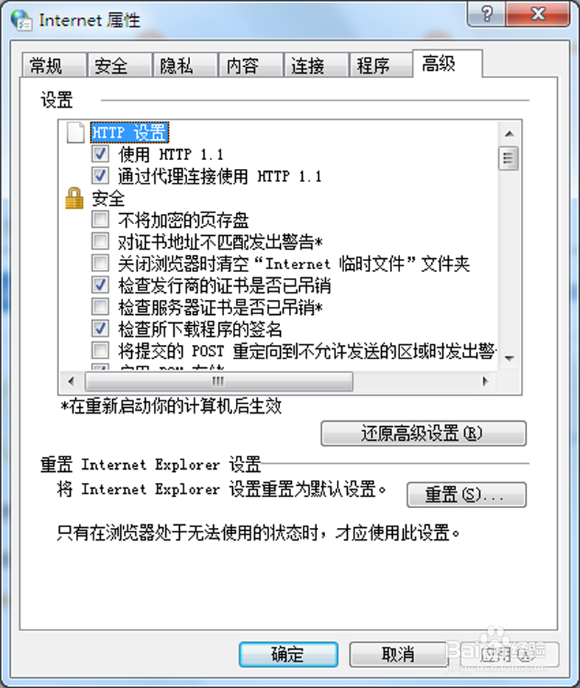Toggle 检查服务器证书是否已吊销 checkbox
Viewport: 580px width, 688px height.
(x=100, y=307)
